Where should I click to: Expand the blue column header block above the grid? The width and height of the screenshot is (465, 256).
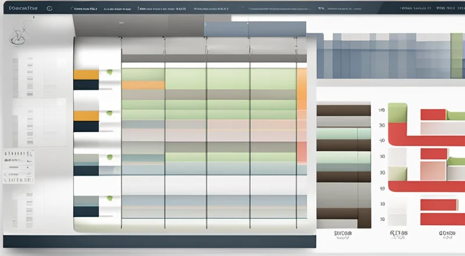[256, 29]
